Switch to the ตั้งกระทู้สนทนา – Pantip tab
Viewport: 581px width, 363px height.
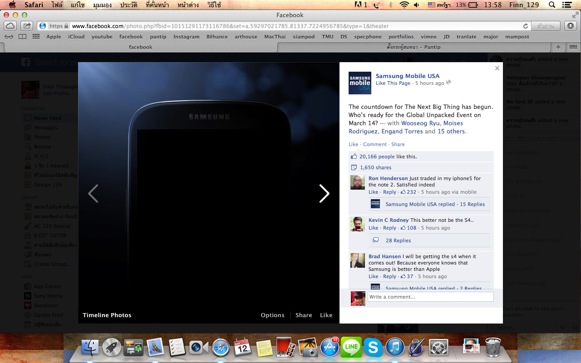coord(414,47)
